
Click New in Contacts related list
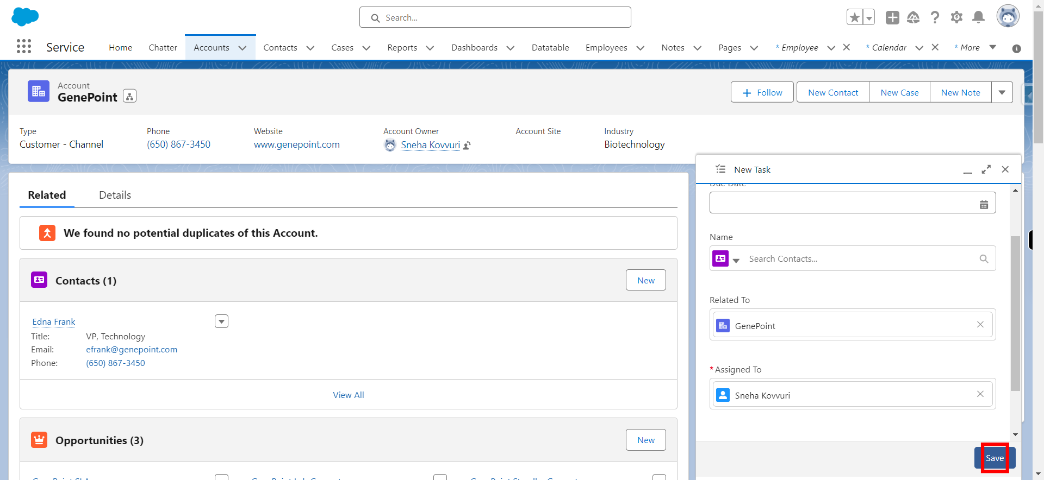pos(645,280)
